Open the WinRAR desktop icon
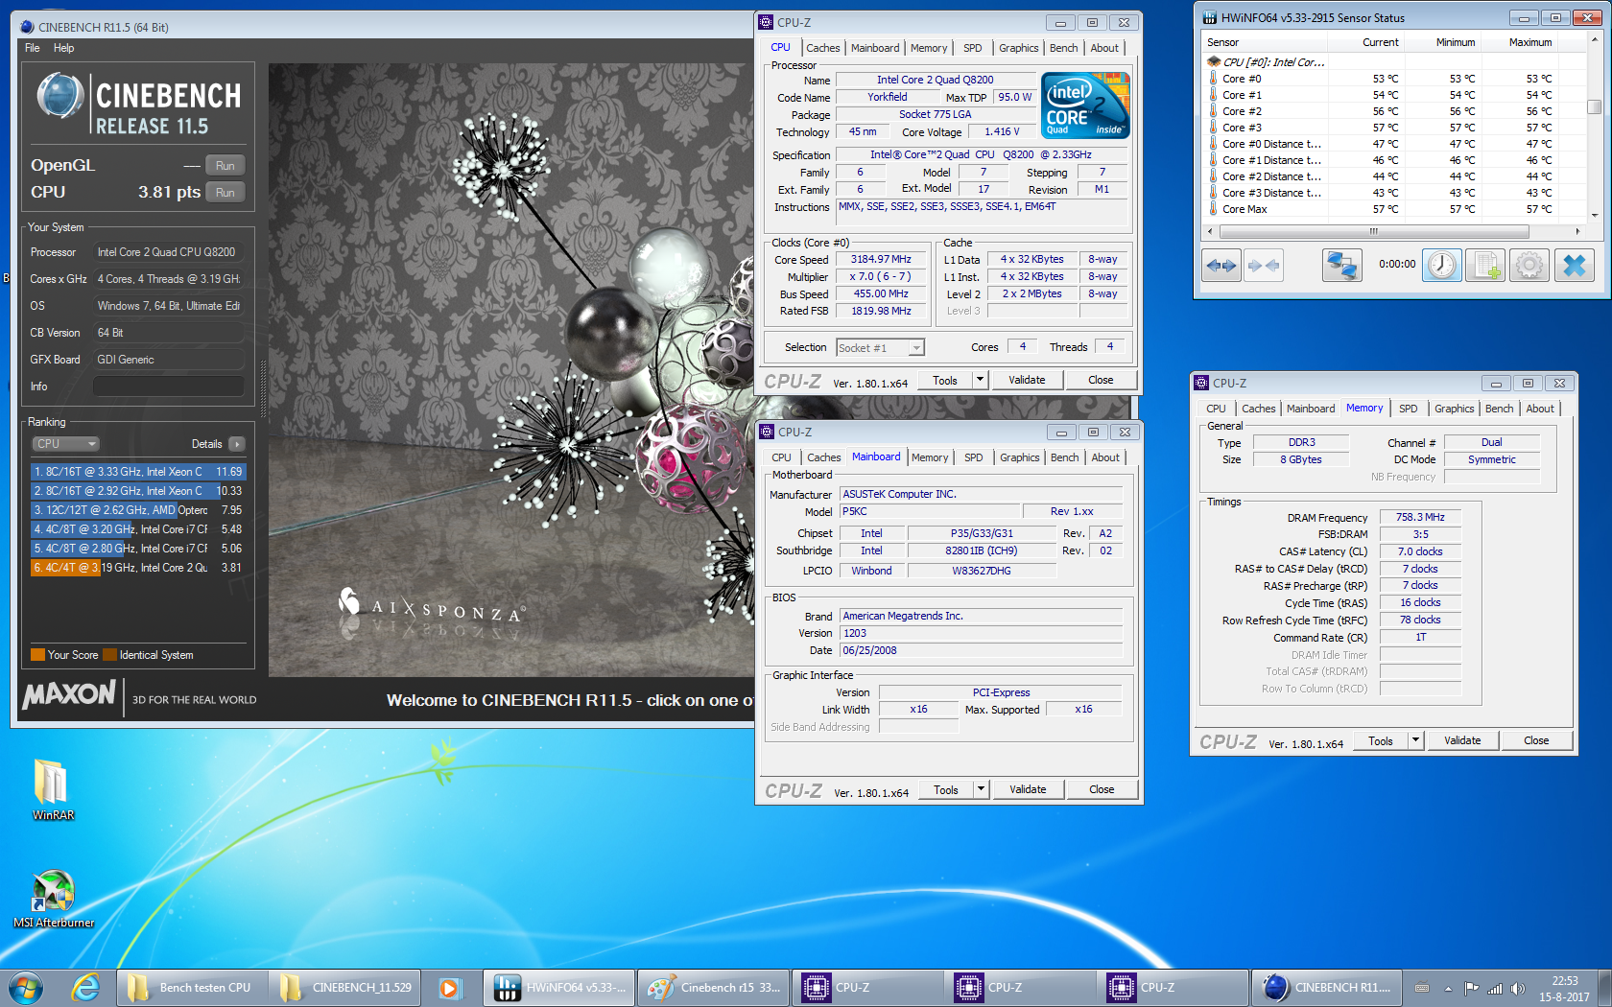1612x1007 pixels. point(53,789)
